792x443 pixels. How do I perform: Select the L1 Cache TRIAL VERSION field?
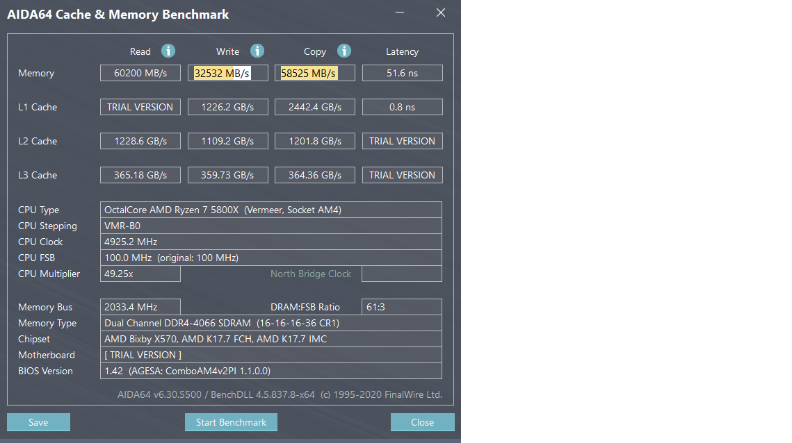pyautogui.click(x=140, y=106)
